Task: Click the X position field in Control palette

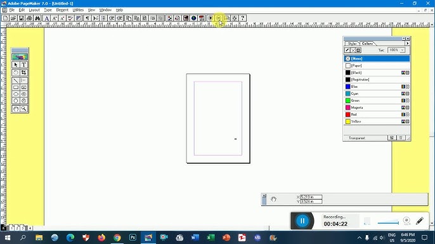Action: (311, 197)
